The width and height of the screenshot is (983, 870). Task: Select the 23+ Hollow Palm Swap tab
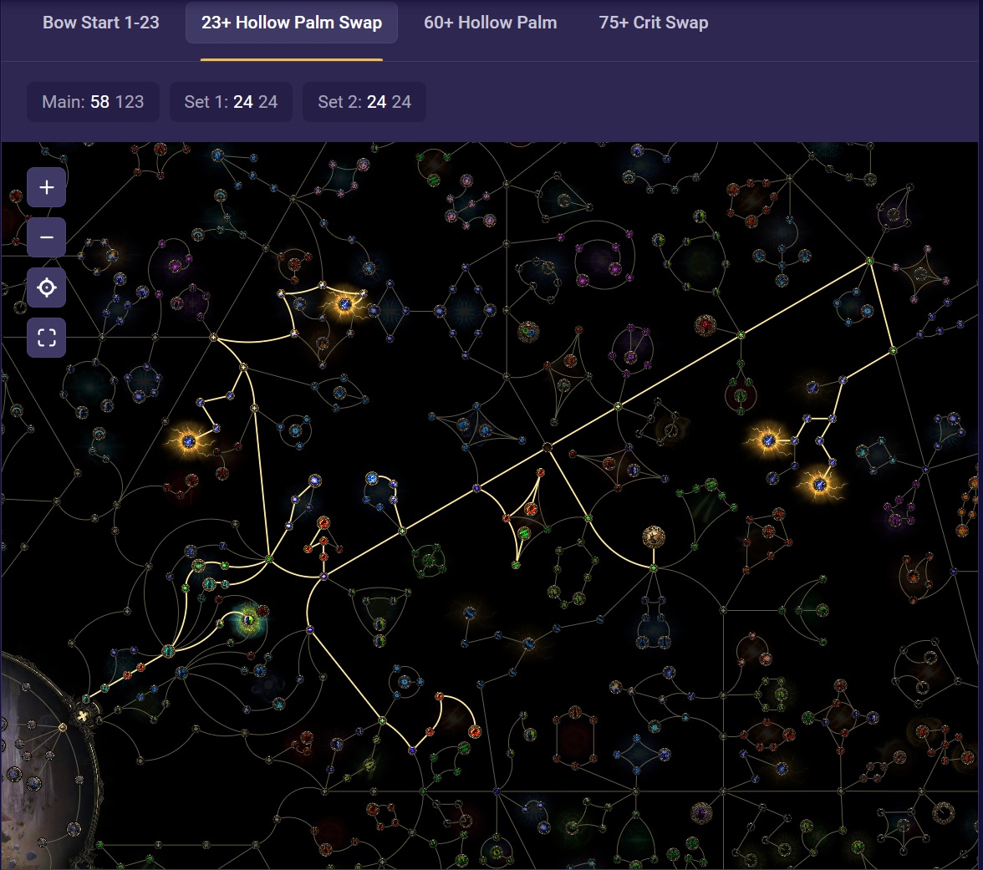(x=291, y=23)
